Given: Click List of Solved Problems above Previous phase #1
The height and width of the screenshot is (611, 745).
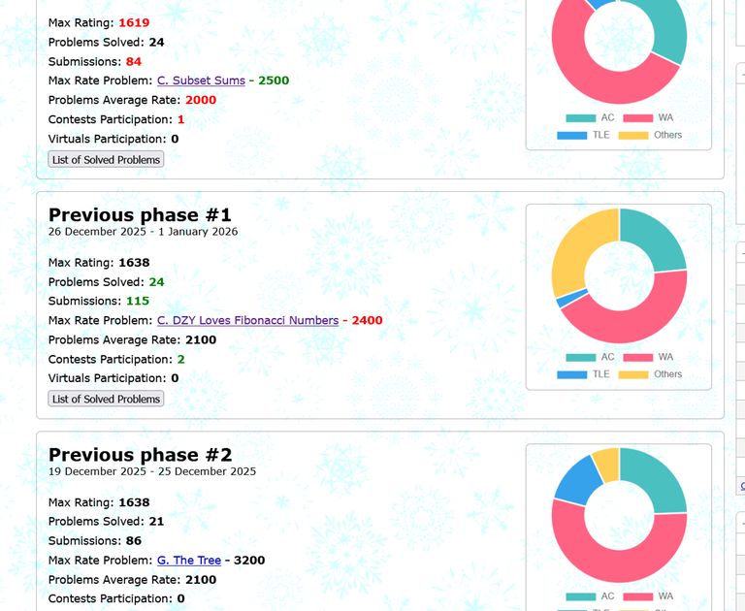Looking at the screenshot, I should point(106,159).
